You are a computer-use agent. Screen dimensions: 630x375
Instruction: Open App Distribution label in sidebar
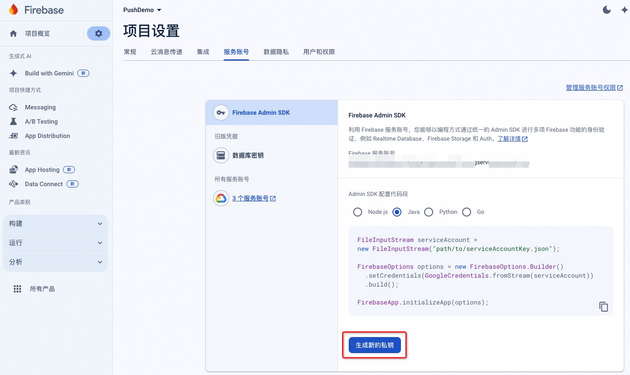tap(47, 136)
